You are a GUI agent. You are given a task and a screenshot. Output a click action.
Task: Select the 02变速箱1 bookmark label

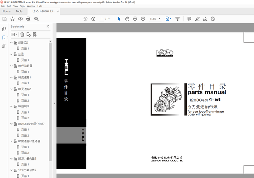(25, 78)
